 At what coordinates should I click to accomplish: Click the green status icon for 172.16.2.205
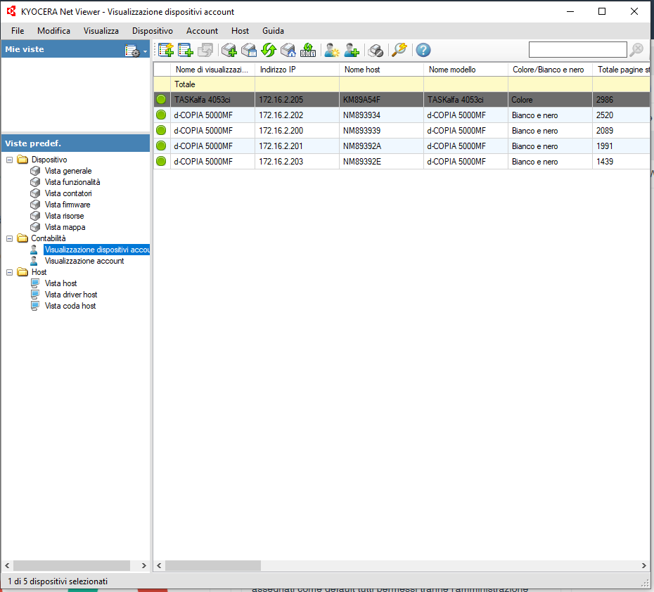click(161, 100)
